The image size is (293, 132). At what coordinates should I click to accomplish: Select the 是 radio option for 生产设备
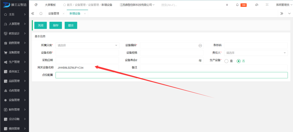(x=226, y=61)
